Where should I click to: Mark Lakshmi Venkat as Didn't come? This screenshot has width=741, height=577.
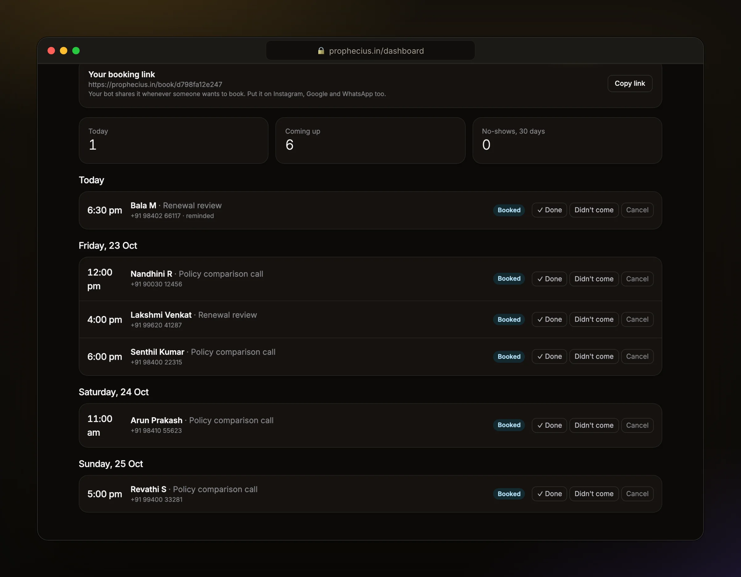[594, 319]
